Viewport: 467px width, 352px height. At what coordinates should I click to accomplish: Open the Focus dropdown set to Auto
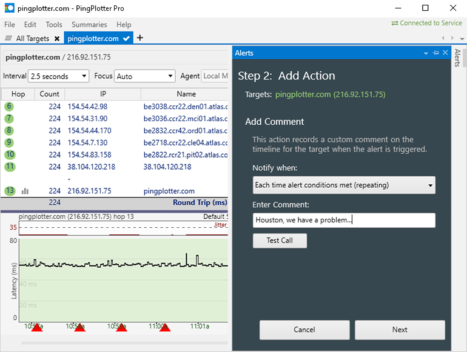point(144,76)
